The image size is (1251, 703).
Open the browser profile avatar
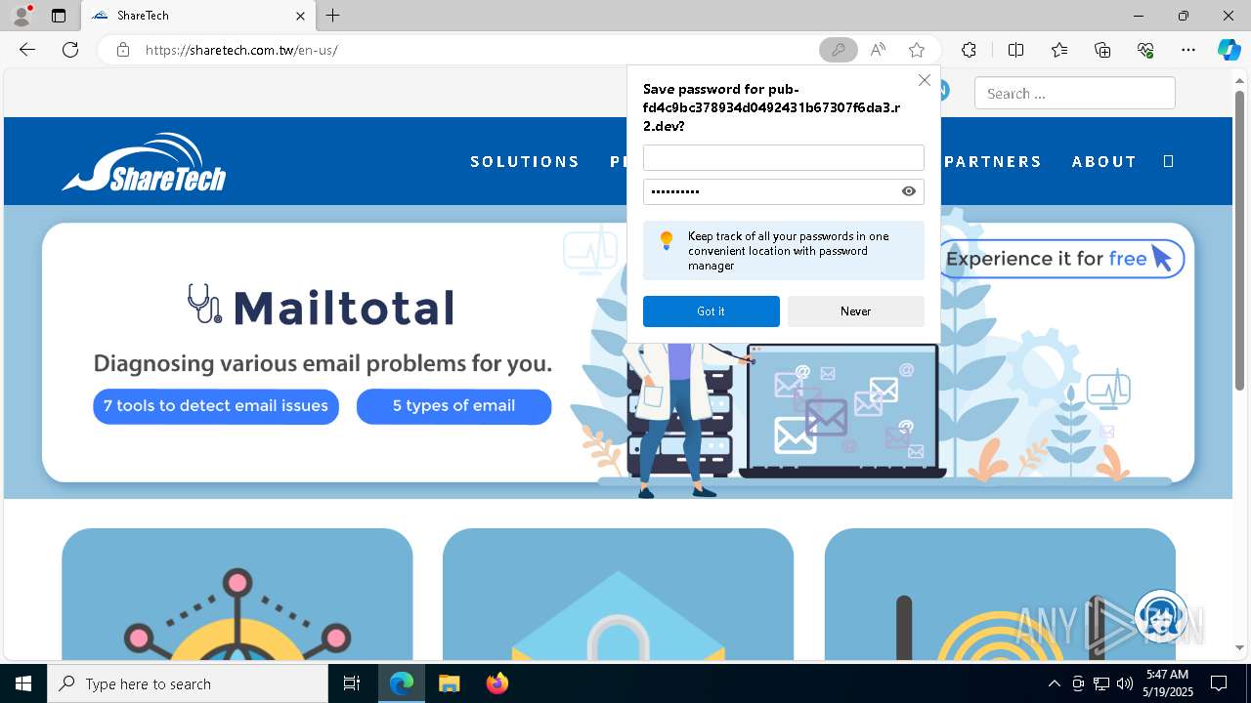[22, 15]
